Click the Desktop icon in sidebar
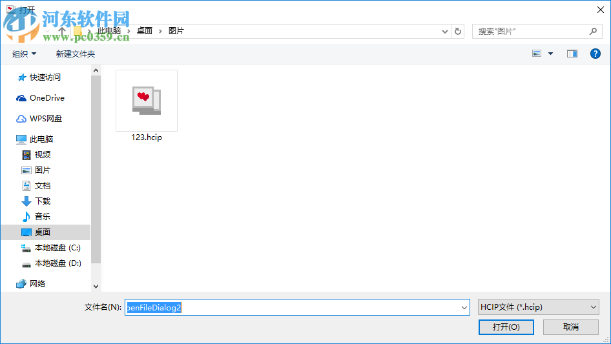 tap(26, 232)
